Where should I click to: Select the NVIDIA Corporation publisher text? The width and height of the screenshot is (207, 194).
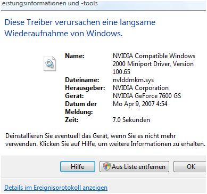pyautogui.click(x=140, y=88)
